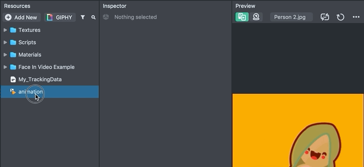Expand the Textures folder arrow

tap(5, 30)
